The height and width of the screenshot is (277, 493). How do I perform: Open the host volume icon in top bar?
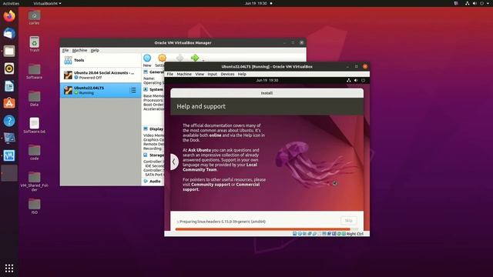475,3
